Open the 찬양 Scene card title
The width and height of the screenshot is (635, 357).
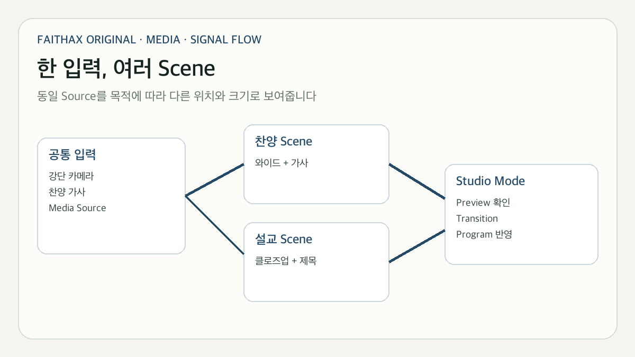284,142
